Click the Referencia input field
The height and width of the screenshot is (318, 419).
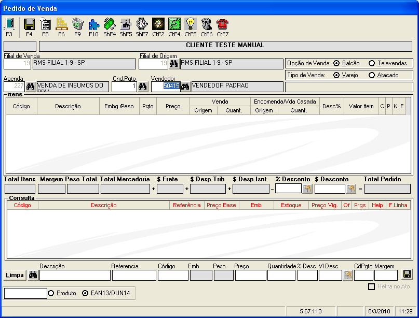pos(134,276)
